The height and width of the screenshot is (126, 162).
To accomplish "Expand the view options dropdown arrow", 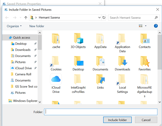I will (146, 26).
